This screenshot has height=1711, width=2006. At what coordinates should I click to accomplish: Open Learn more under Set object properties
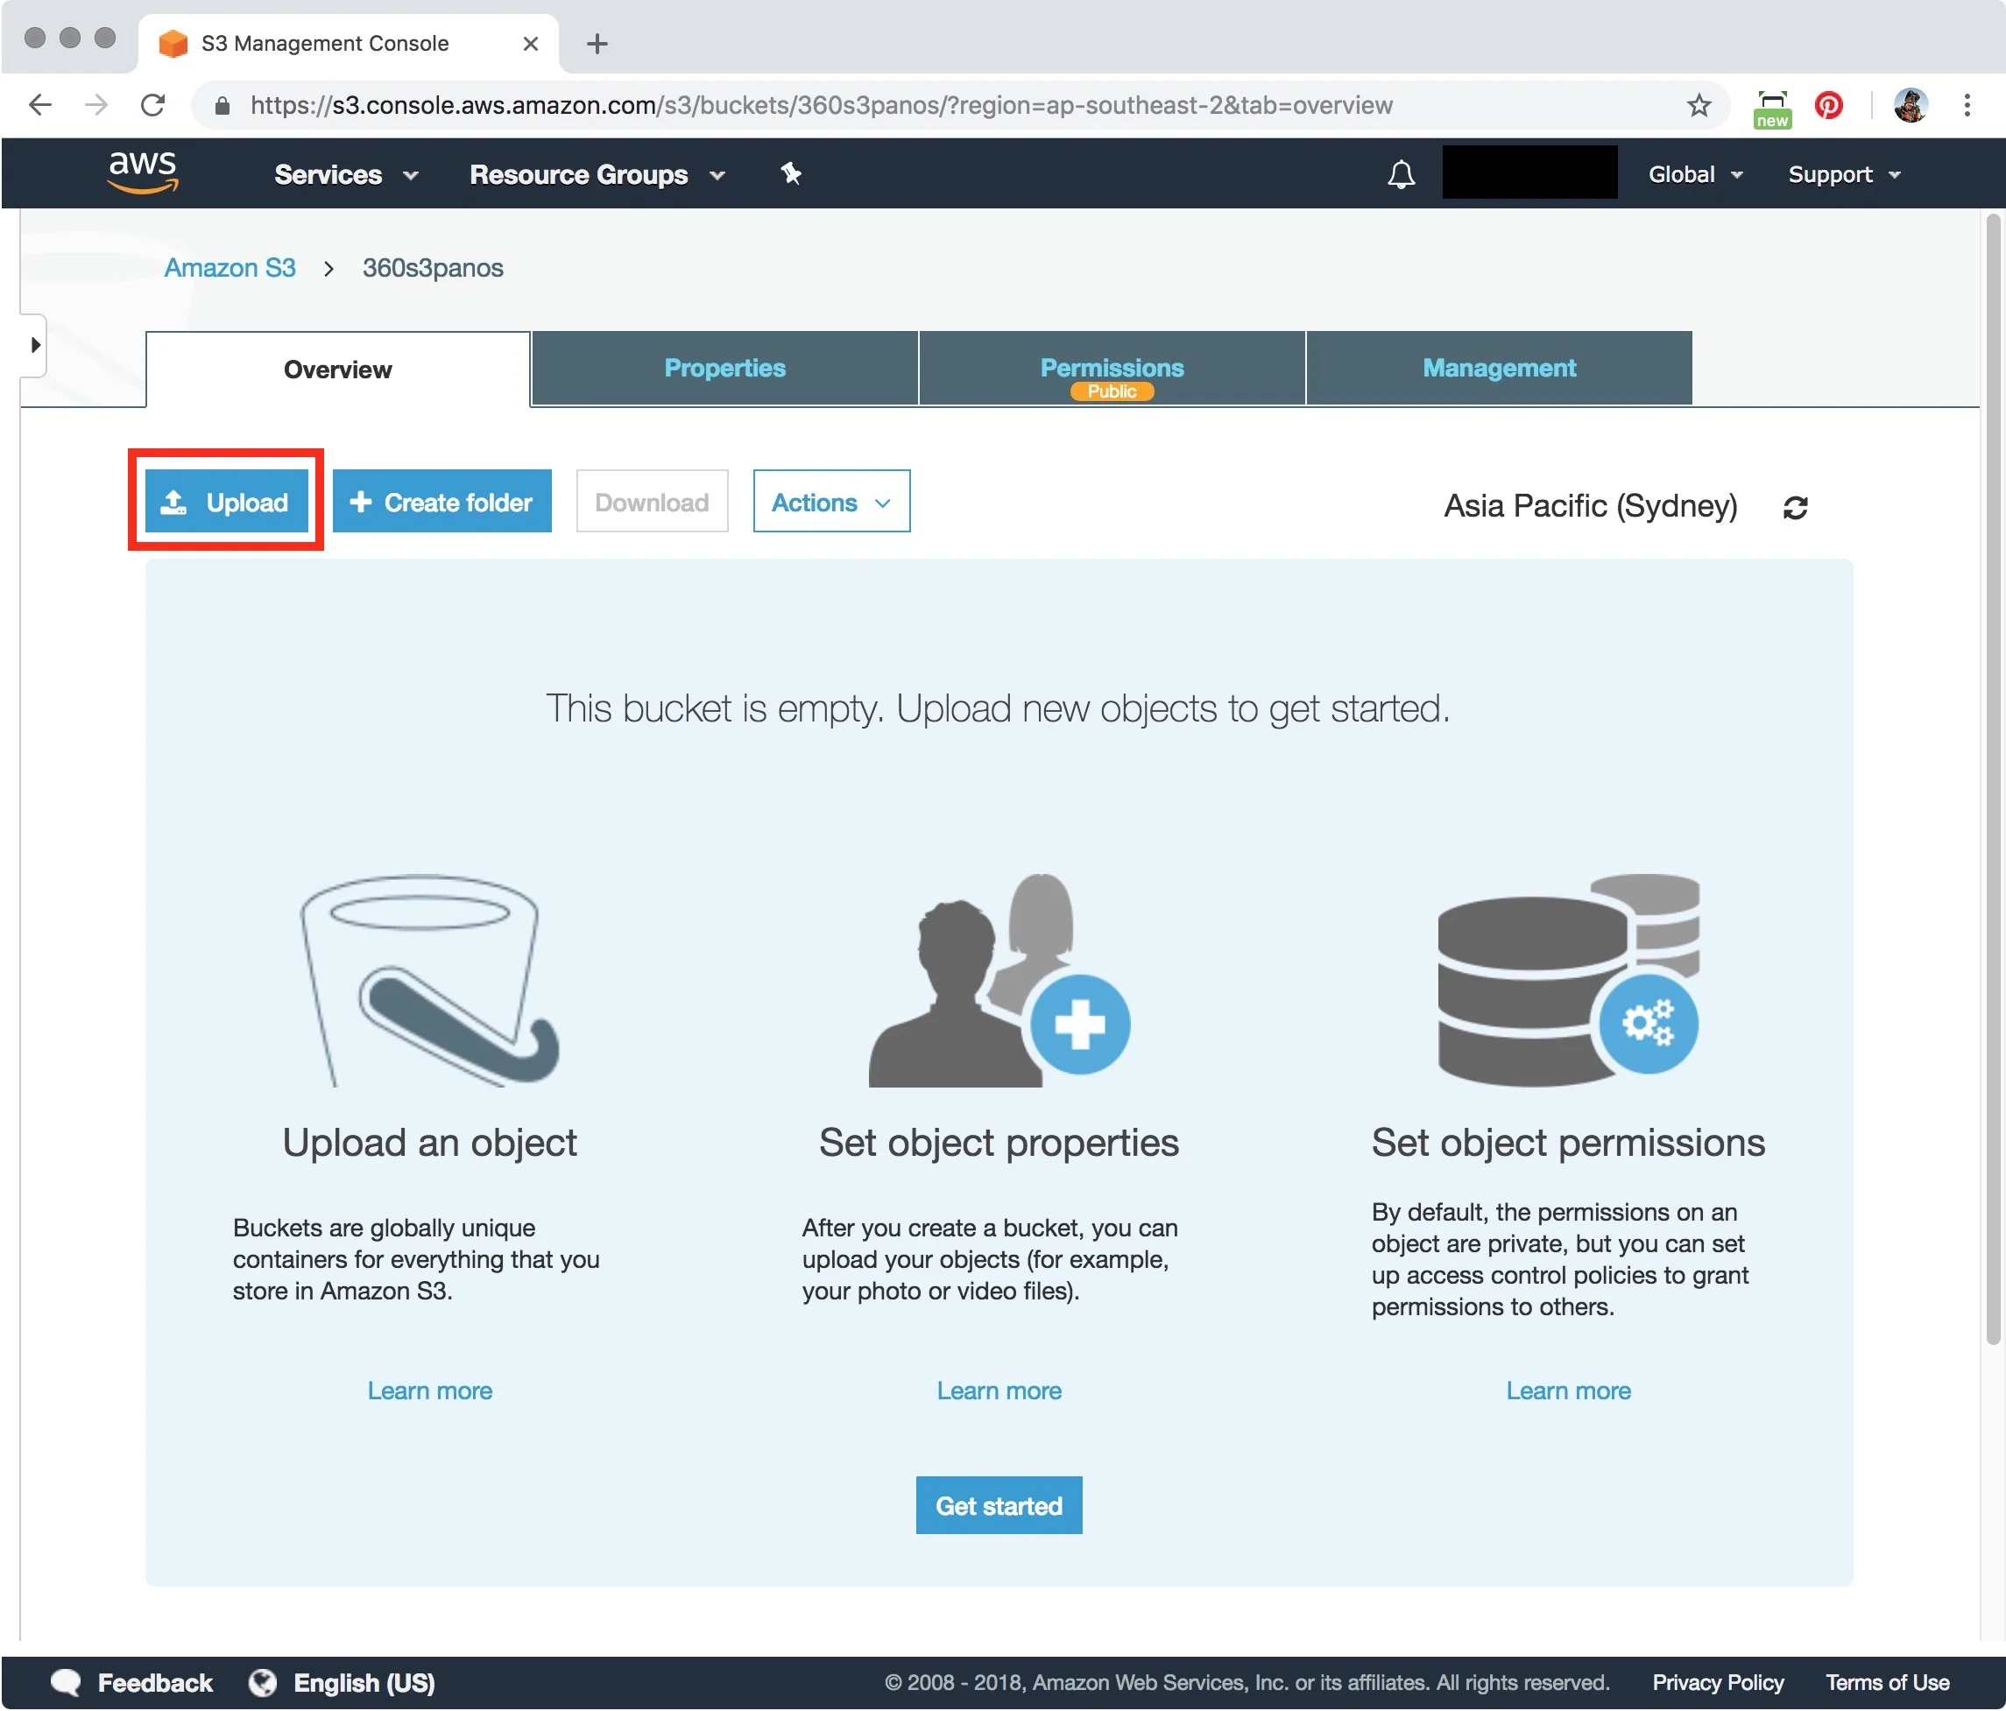click(x=999, y=1391)
